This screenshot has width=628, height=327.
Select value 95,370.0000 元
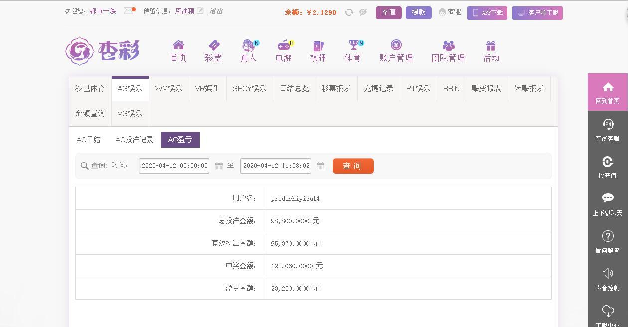click(x=295, y=243)
